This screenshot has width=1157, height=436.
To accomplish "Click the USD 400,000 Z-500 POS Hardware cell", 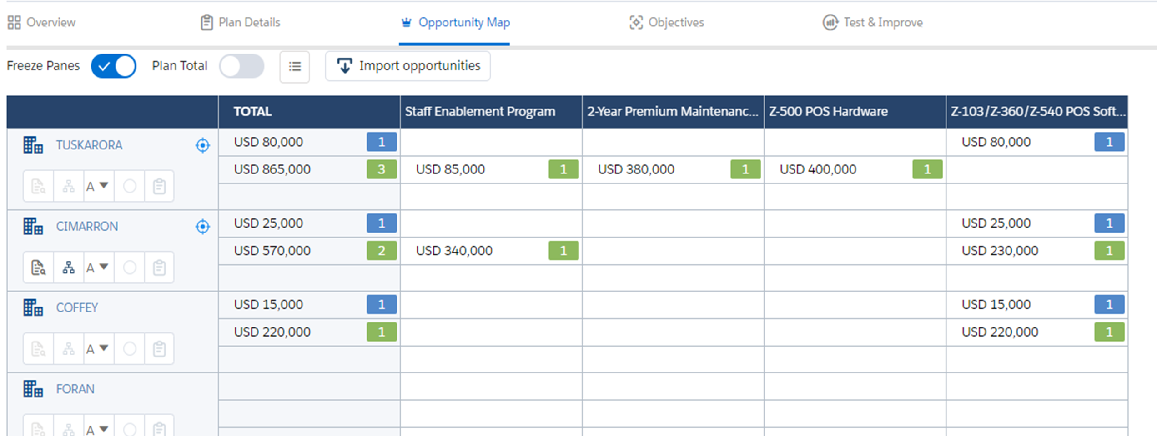I will (x=855, y=169).
